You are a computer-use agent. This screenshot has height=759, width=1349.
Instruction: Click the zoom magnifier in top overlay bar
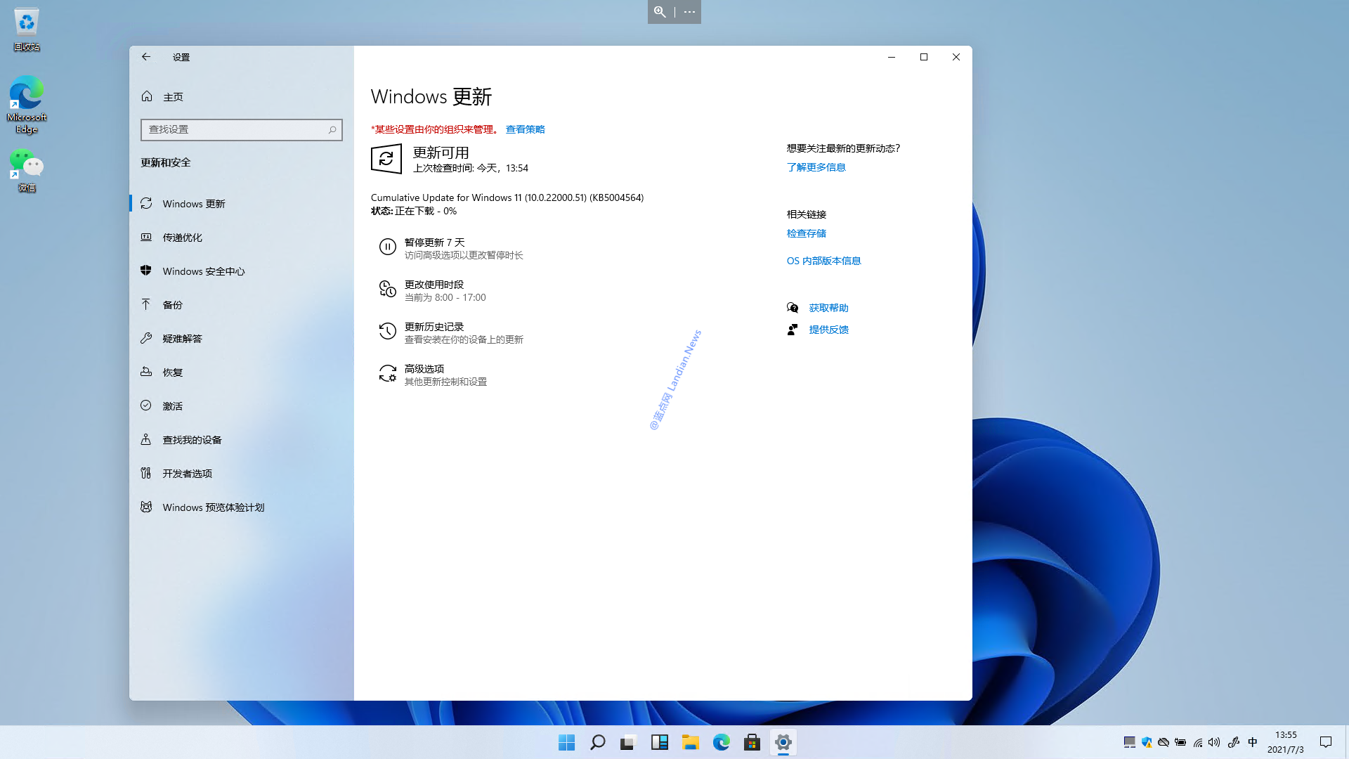click(660, 12)
